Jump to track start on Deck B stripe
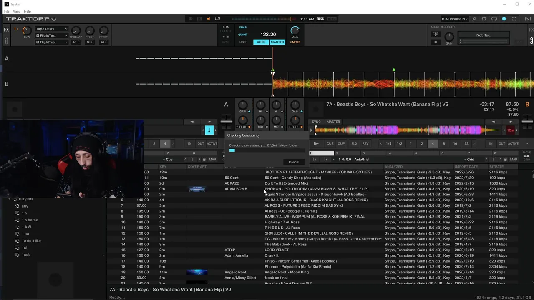The width and height of the screenshot is (534, 300). point(311,130)
